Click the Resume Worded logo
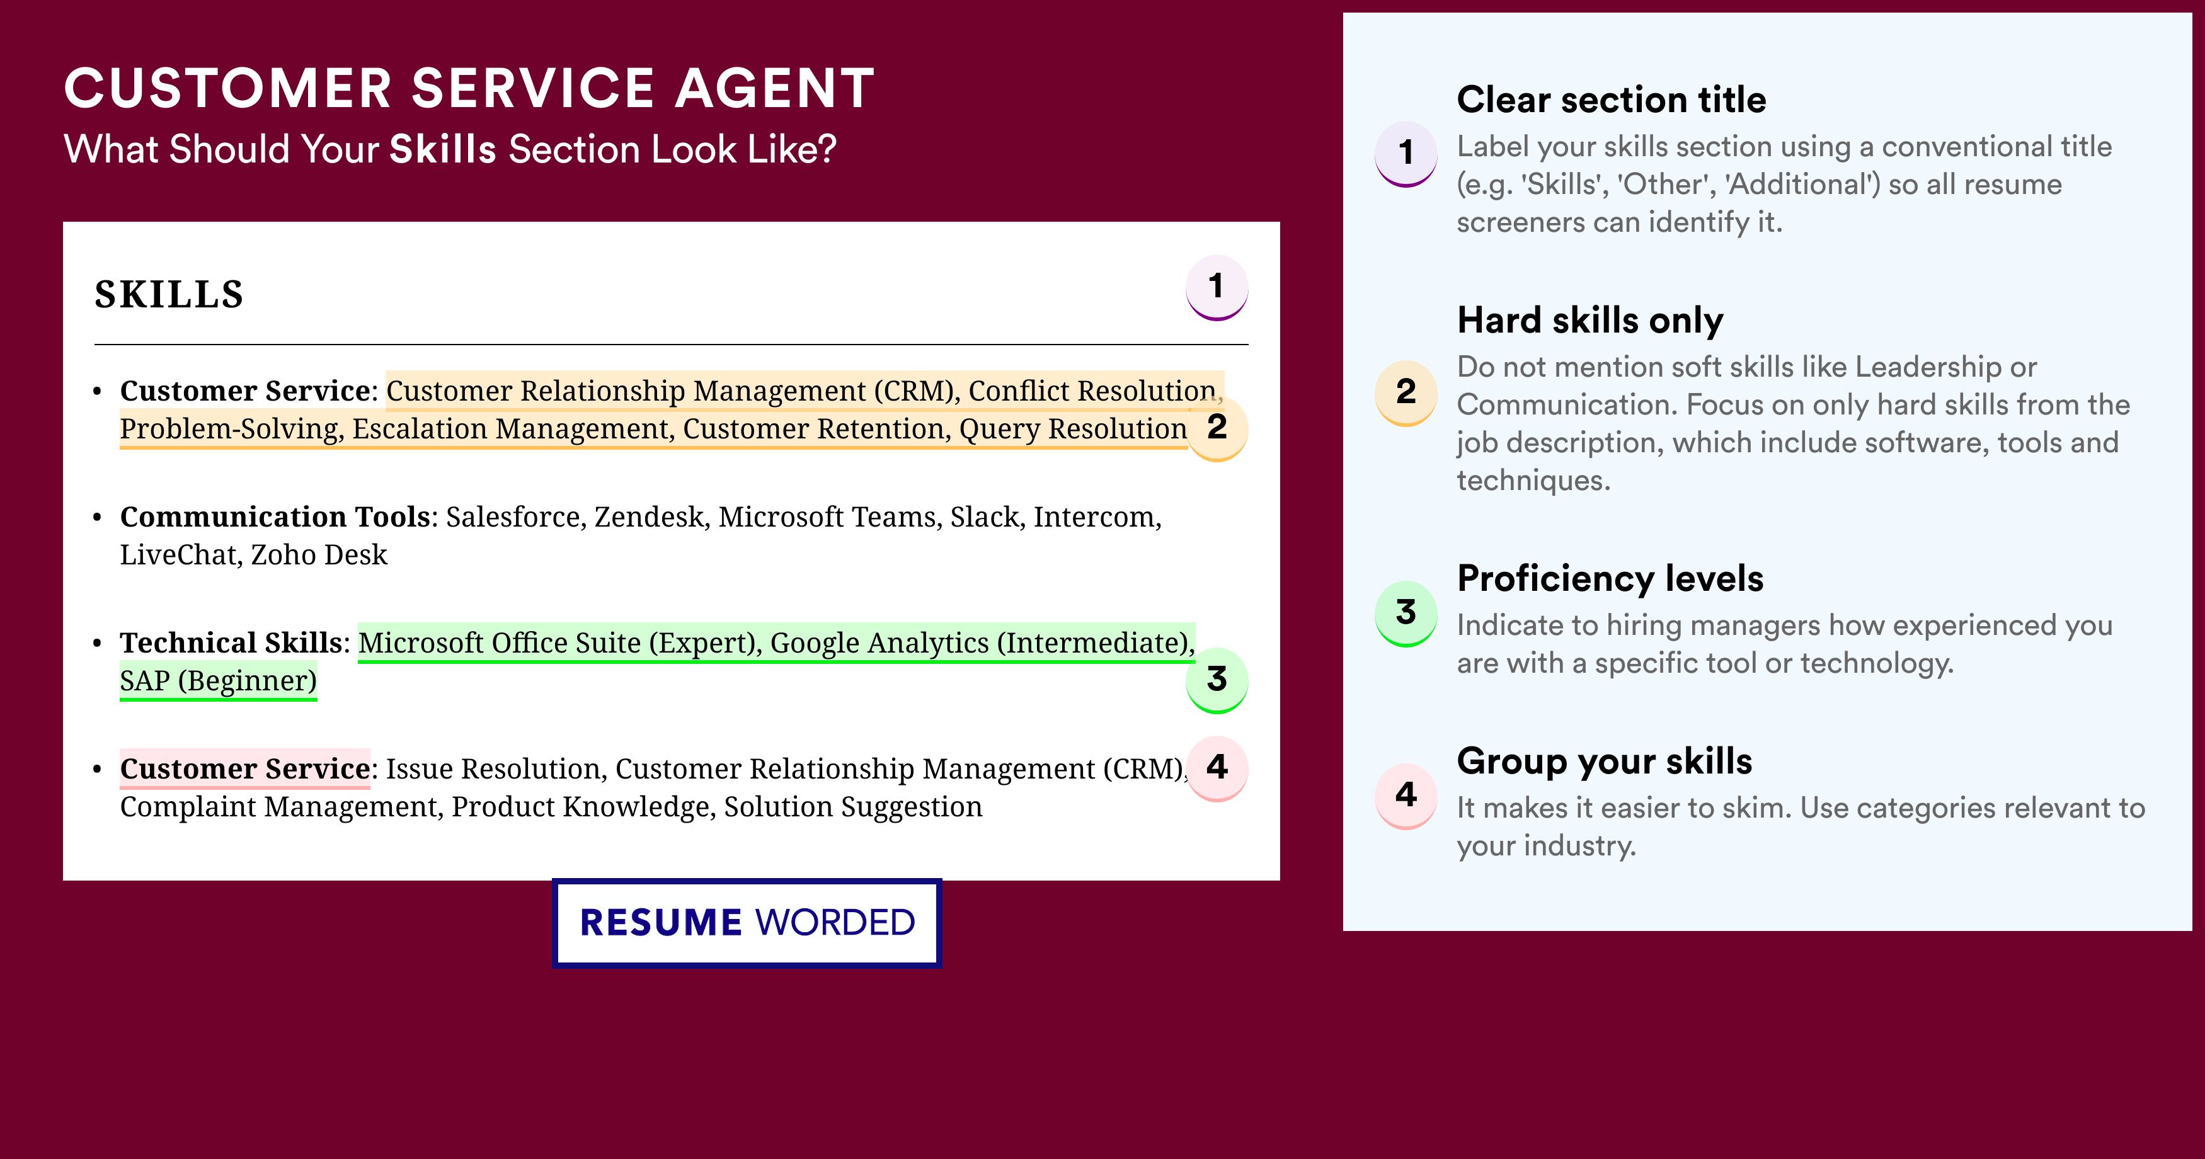Screen dimensions: 2205x1159 747,923
